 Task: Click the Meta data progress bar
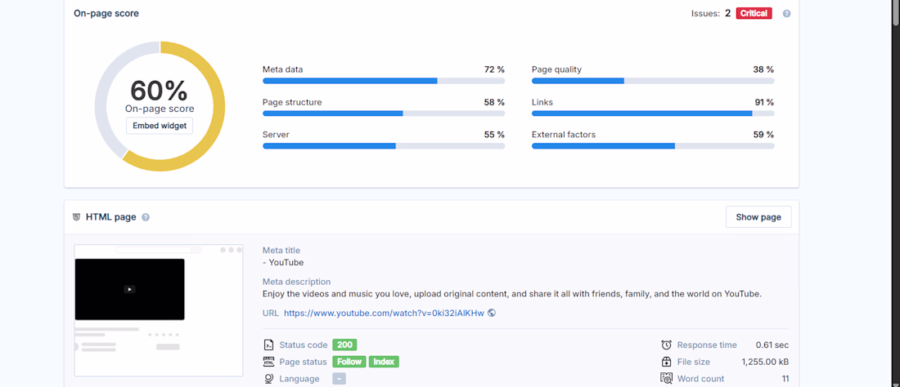(384, 81)
